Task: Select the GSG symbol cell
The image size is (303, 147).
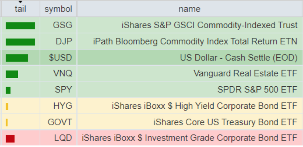Action: tap(58, 25)
